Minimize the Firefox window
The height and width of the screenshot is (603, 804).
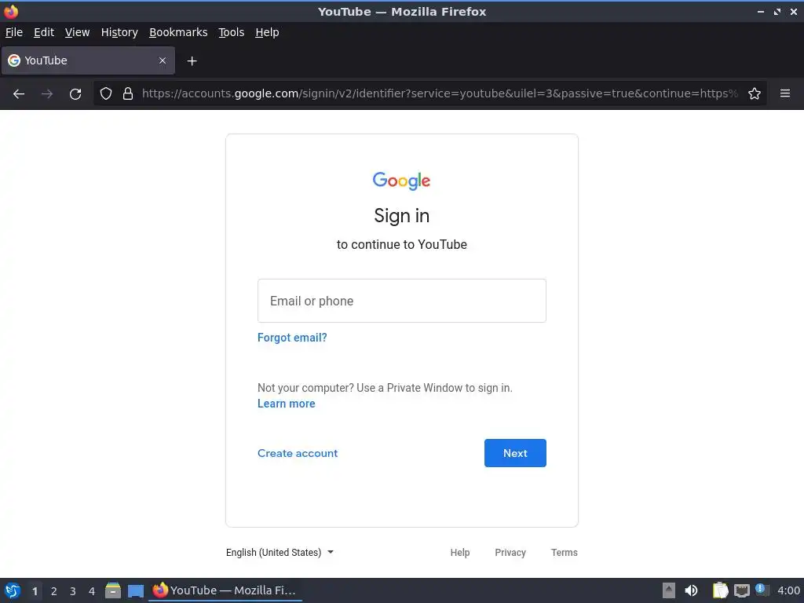tap(761, 11)
